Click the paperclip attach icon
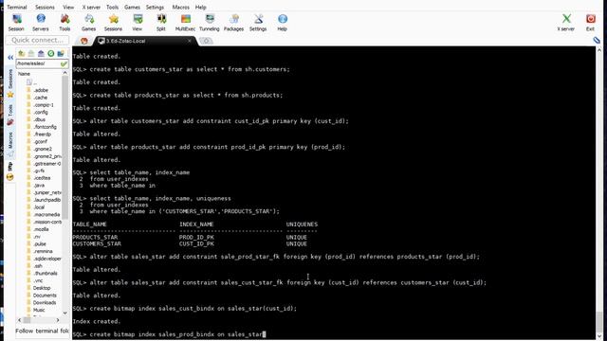Viewport: 607px width, 341px height. 597,40
